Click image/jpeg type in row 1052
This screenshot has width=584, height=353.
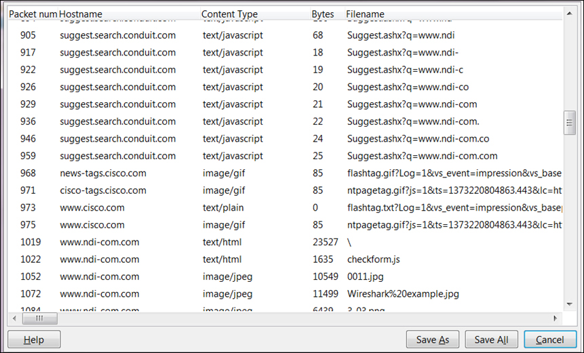tap(227, 276)
